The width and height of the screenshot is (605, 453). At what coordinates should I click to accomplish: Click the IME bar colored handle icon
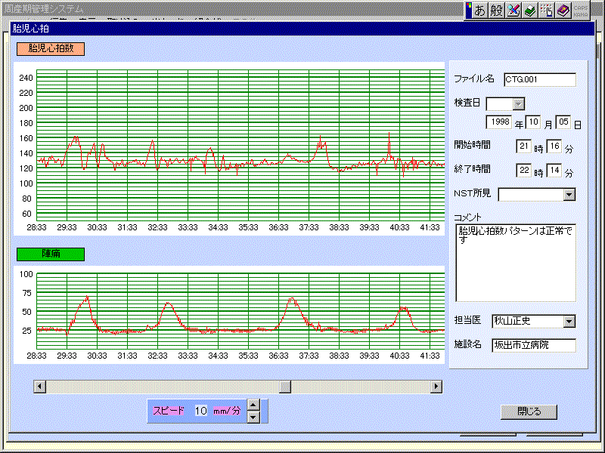pos(468,11)
